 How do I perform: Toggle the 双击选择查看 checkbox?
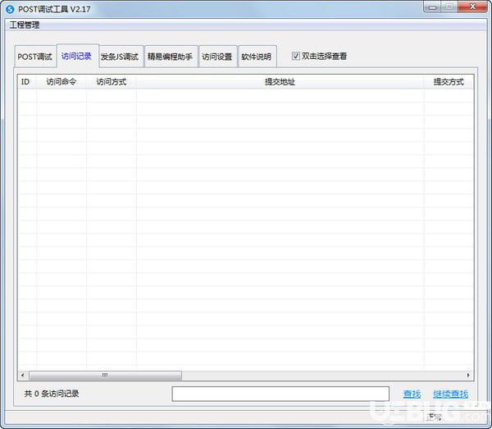[295, 56]
